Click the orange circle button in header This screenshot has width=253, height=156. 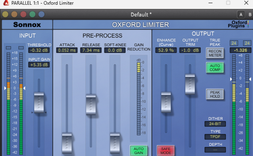[14, 14]
